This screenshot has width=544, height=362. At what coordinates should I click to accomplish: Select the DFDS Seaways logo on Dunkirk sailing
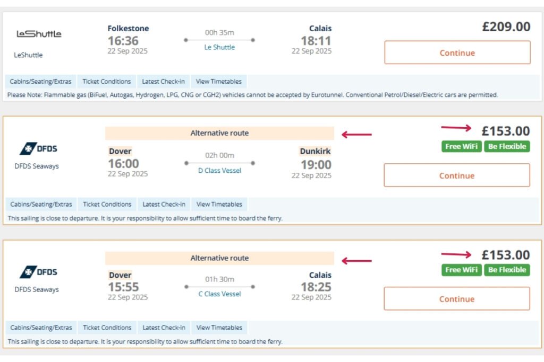tap(36, 148)
